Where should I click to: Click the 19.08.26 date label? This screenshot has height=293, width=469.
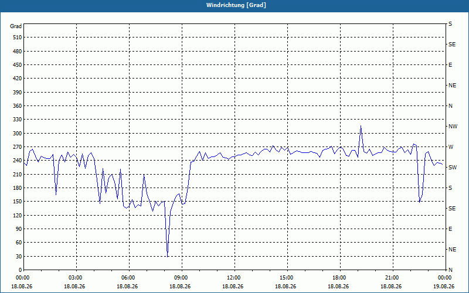444,286
